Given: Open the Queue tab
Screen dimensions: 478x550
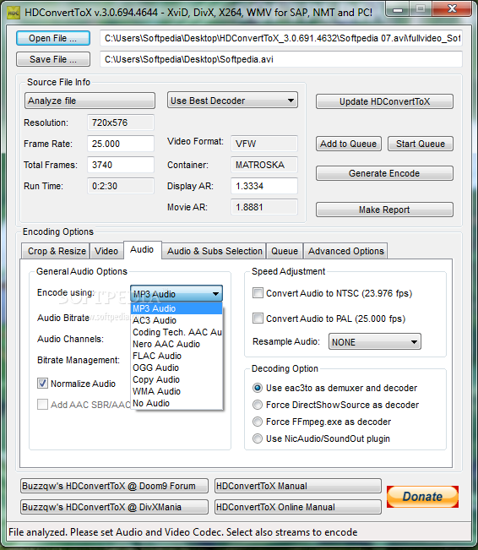Looking at the screenshot, I should coord(285,251).
